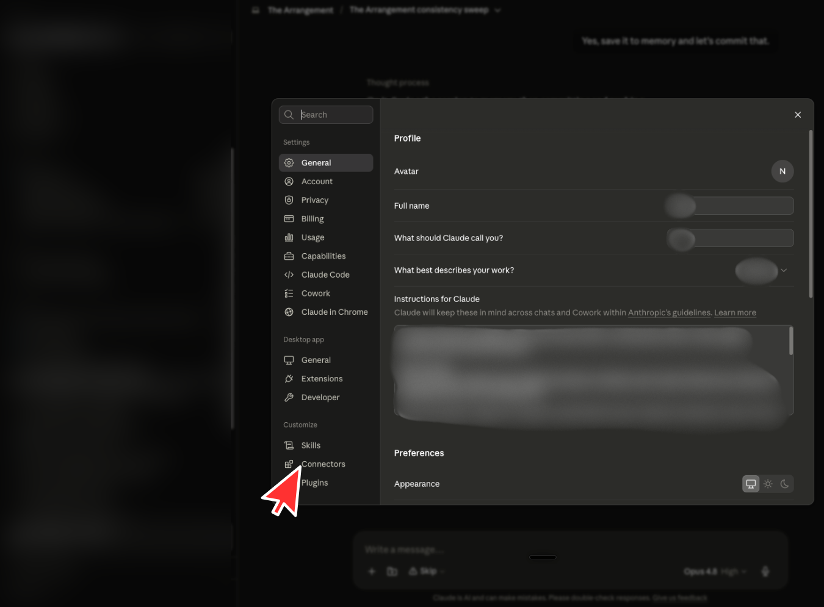This screenshot has height=607, width=824.
Task: Select Claude in Chrome settings
Action: 325,312
